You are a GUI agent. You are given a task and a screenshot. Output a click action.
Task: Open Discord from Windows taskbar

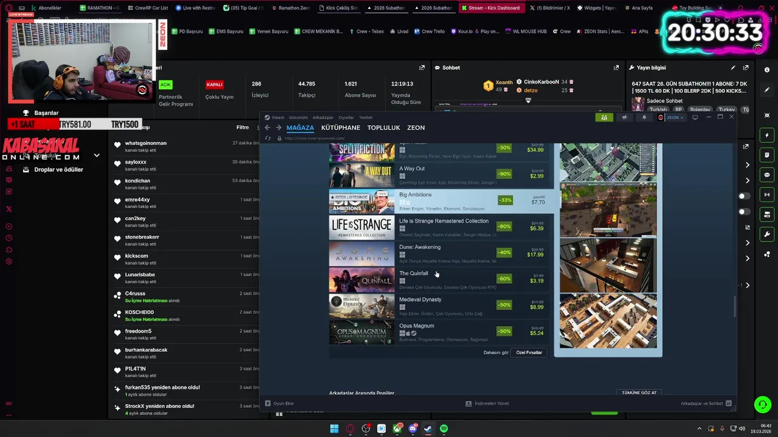(413, 429)
